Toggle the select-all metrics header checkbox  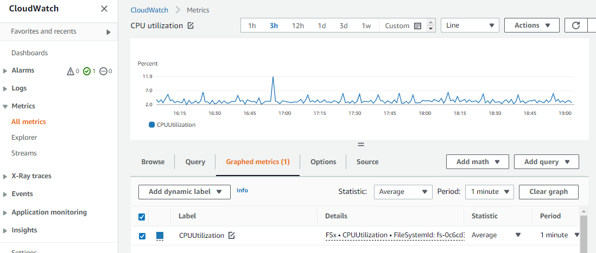click(142, 217)
